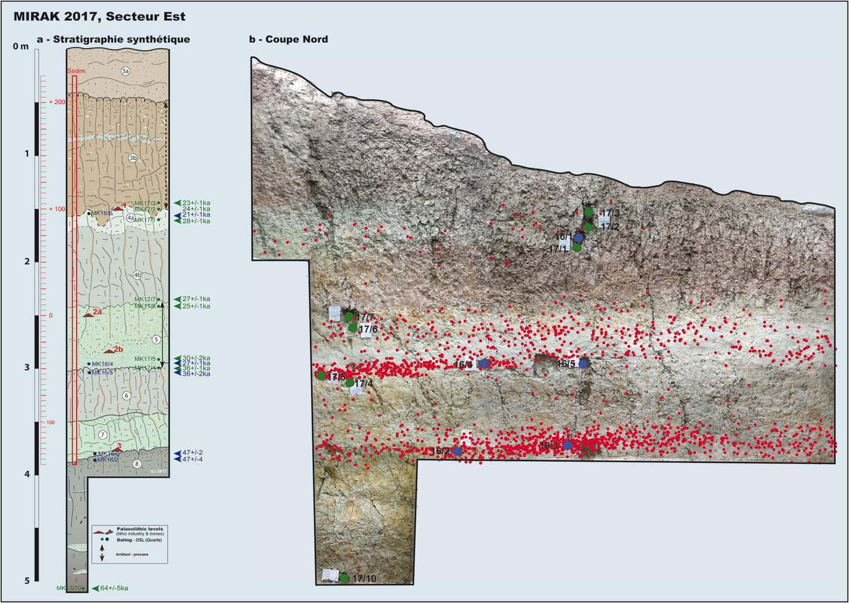Image resolution: width=849 pixels, height=603 pixels.
Task: Click the 30+/-2ka date label
Action: click(x=196, y=358)
